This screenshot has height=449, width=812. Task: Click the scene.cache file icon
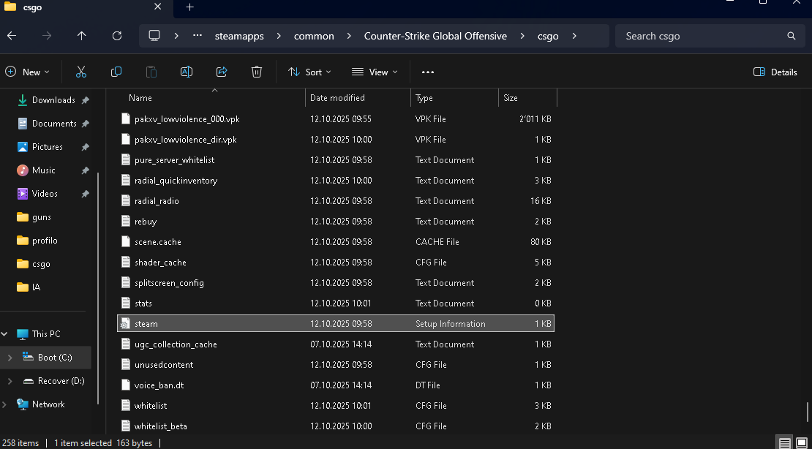125,242
